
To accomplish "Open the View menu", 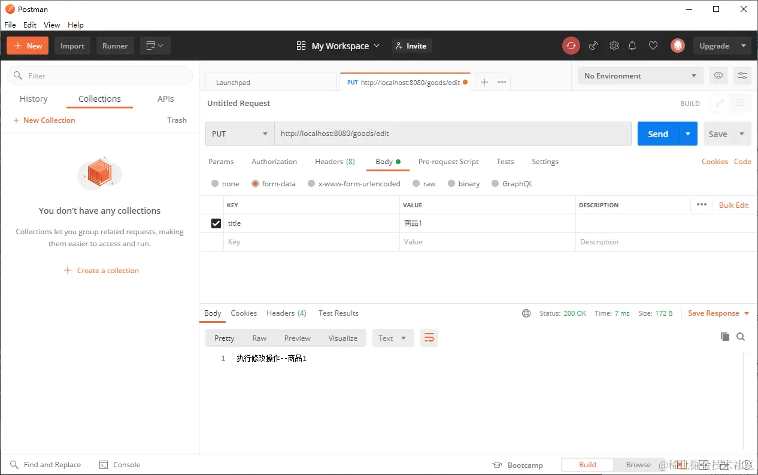I will (52, 25).
